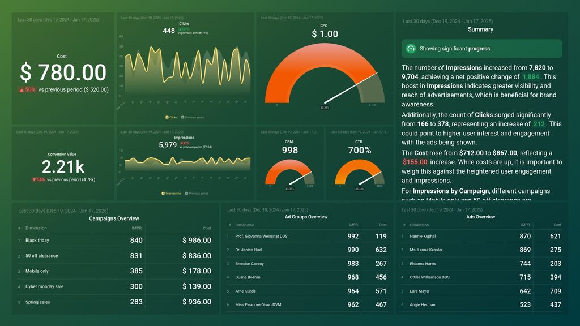Click 'IMPR.' column header in Ad Groups Overview
The width and height of the screenshot is (580, 326).
point(353,225)
